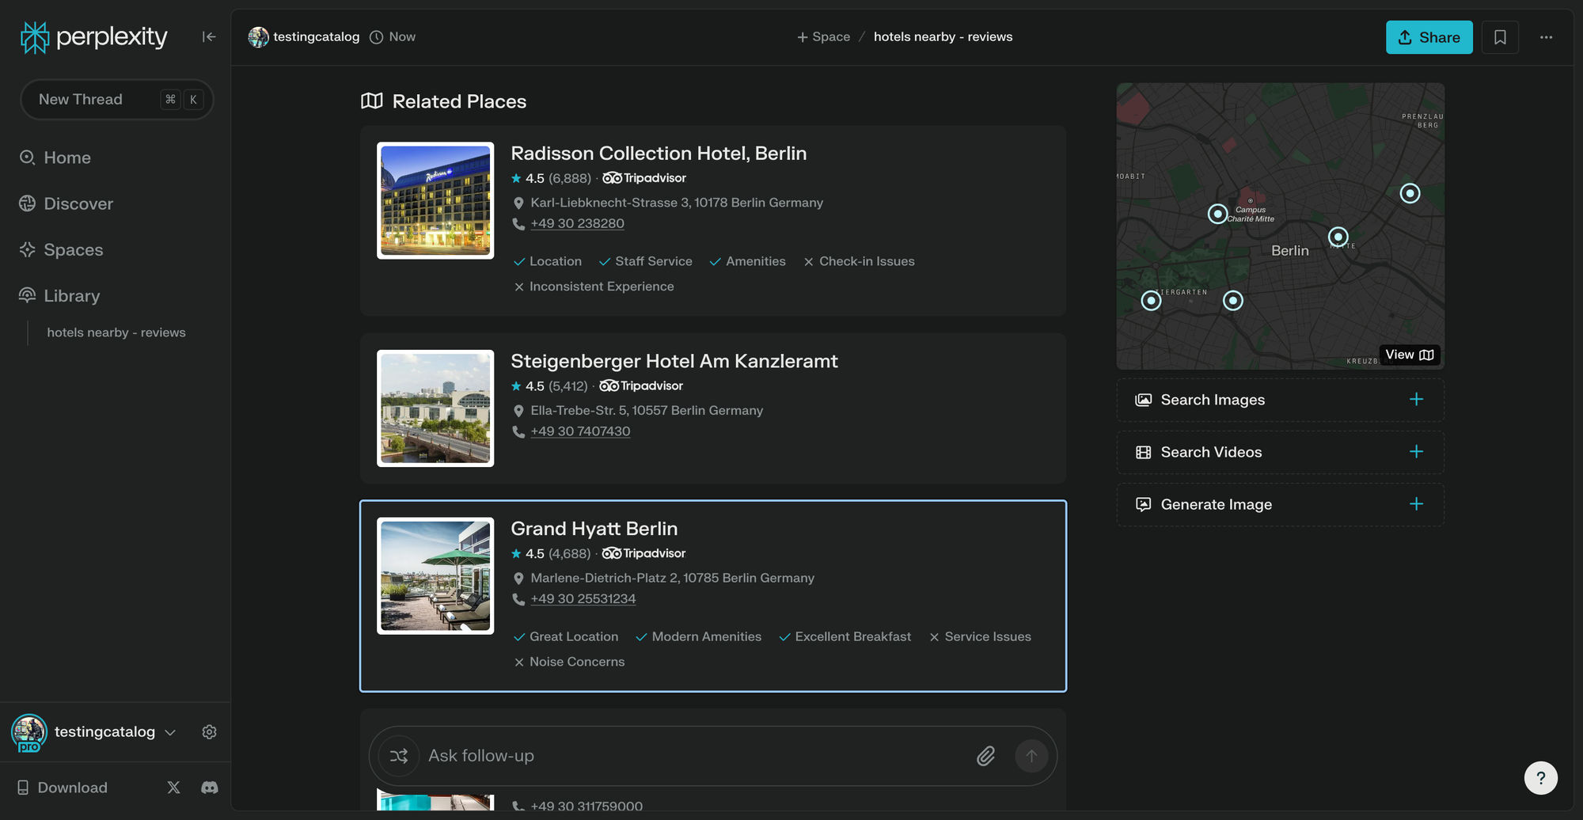
Task: Click Tripadvisor logo on Radisson card
Action: click(x=644, y=178)
